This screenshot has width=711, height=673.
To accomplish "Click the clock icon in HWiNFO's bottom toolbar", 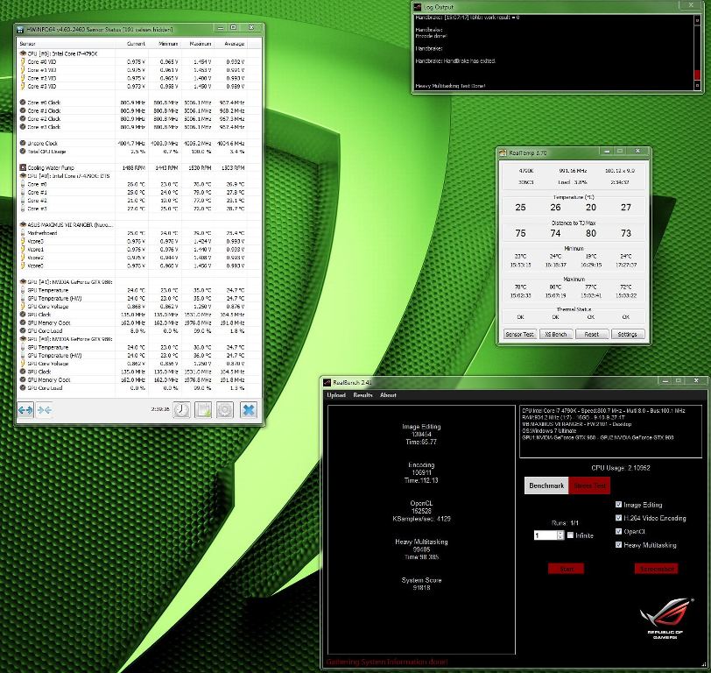I will [181, 410].
